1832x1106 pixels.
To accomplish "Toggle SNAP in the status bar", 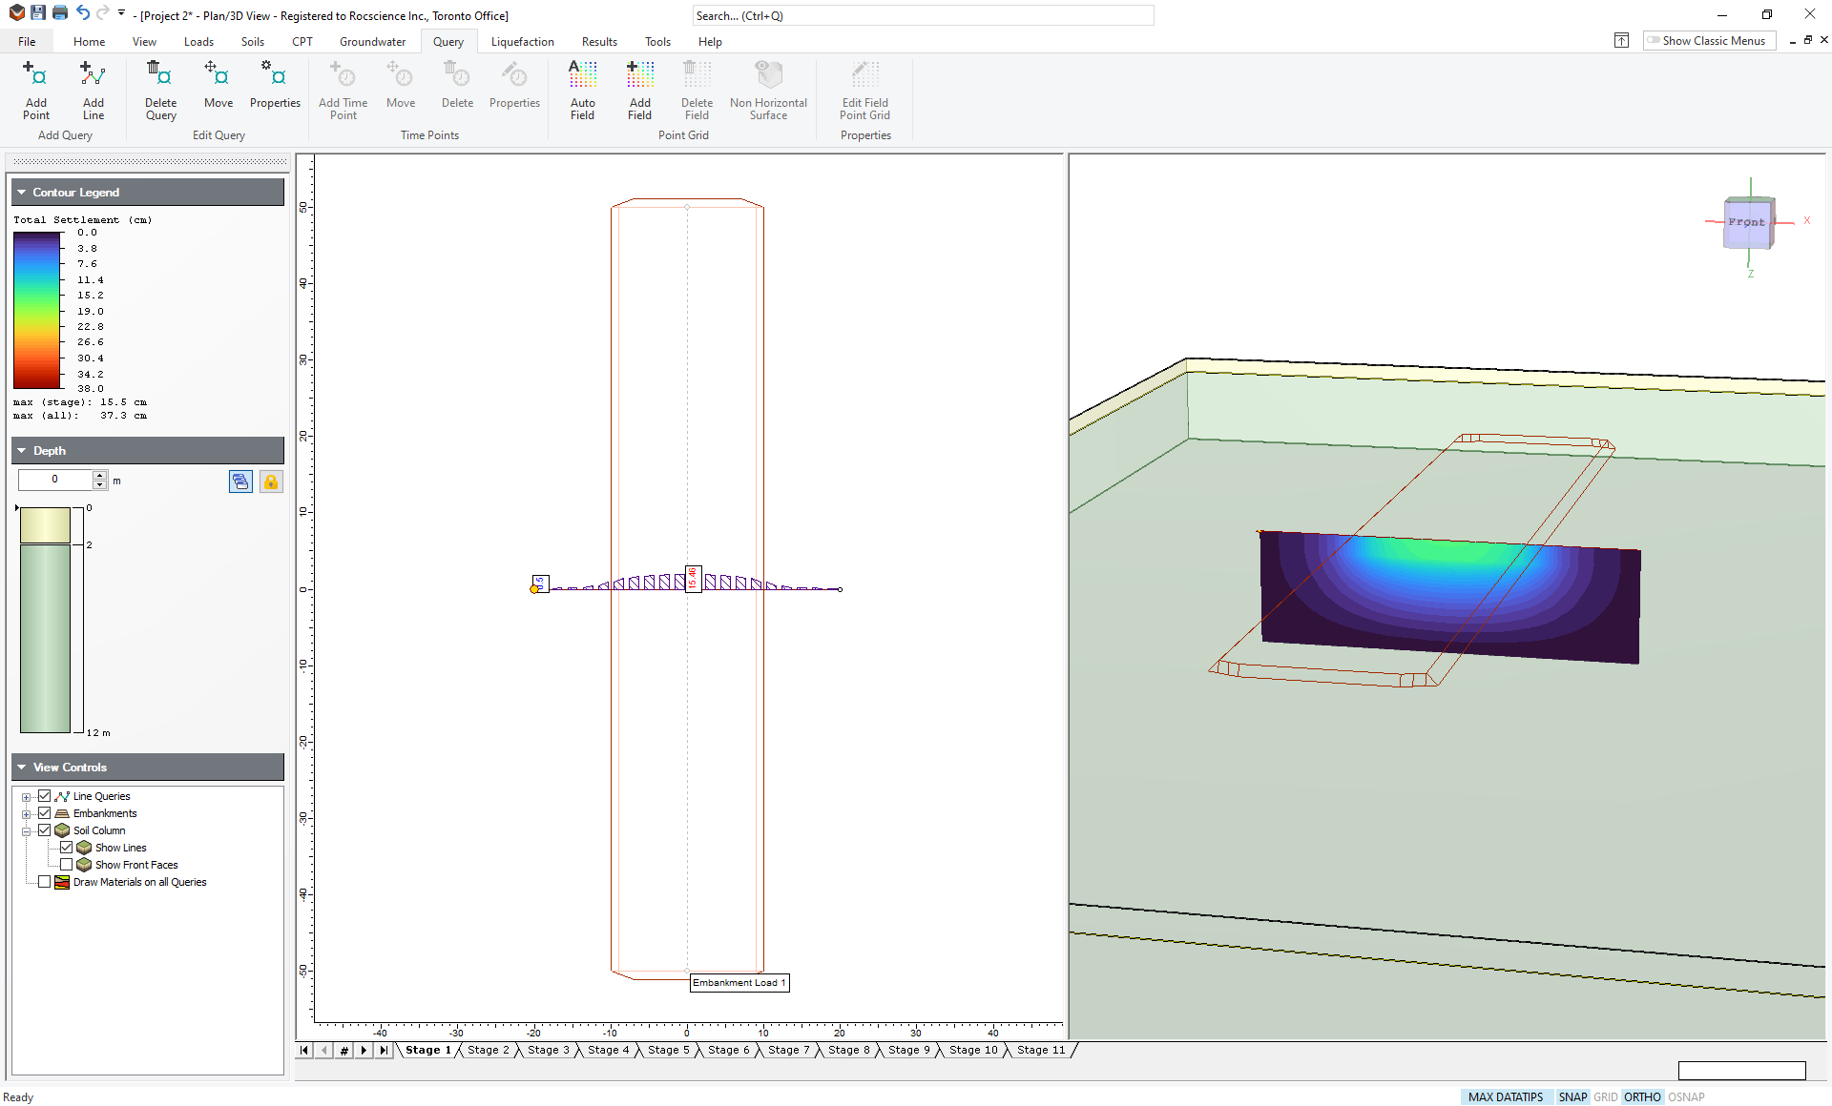I will click(1572, 1097).
